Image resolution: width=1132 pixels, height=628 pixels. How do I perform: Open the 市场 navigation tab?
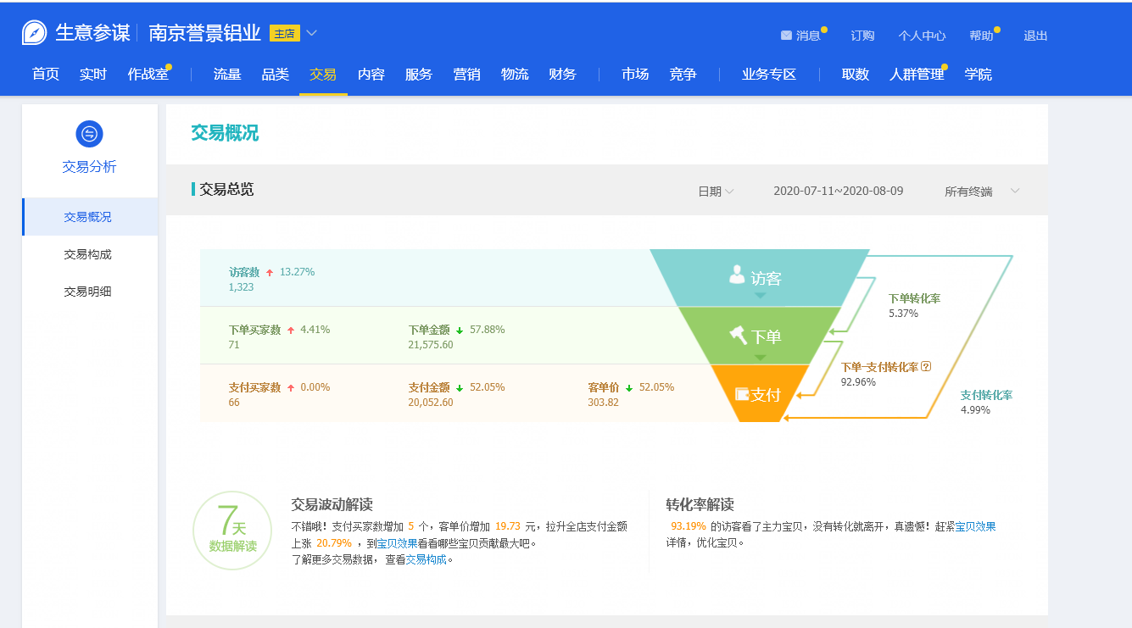click(635, 75)
